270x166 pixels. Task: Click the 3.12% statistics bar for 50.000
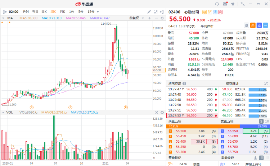pos(258,90)
